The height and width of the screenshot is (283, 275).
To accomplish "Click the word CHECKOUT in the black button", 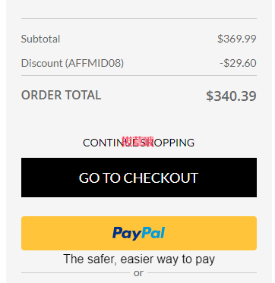I will coord(160,178).
